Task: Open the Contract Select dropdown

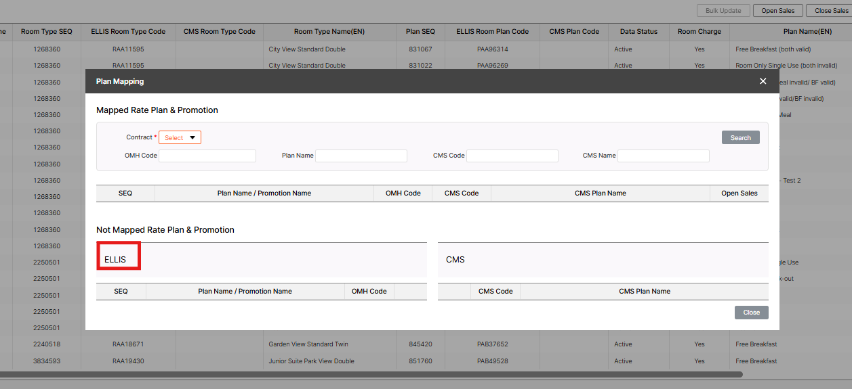Action: click(x=180, y=137)
